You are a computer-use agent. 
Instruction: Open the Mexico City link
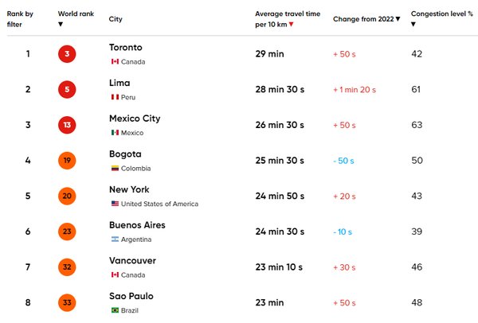pyautogui.click(x=135, y=119)
